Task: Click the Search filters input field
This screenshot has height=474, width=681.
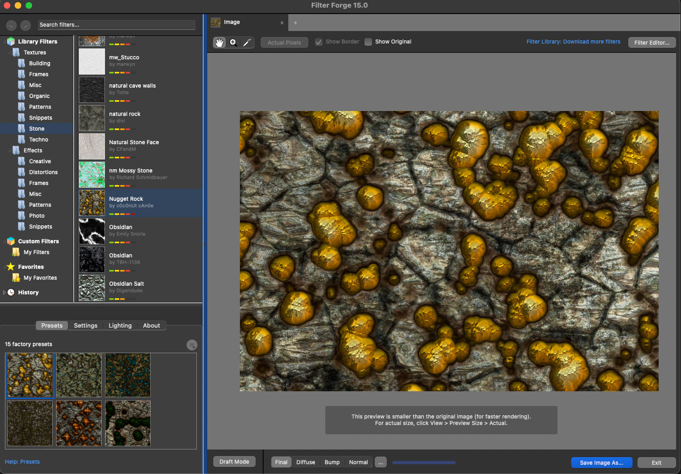Action: 116,24
